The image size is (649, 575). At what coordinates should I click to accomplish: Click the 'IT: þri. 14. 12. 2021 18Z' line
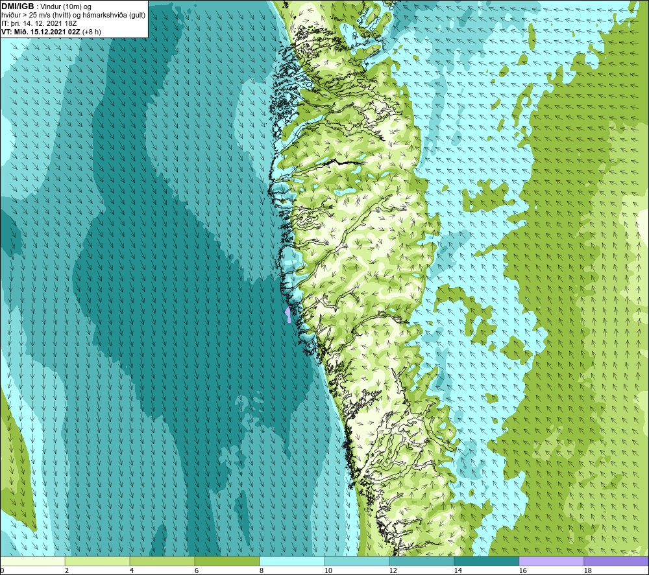point(39,23)
